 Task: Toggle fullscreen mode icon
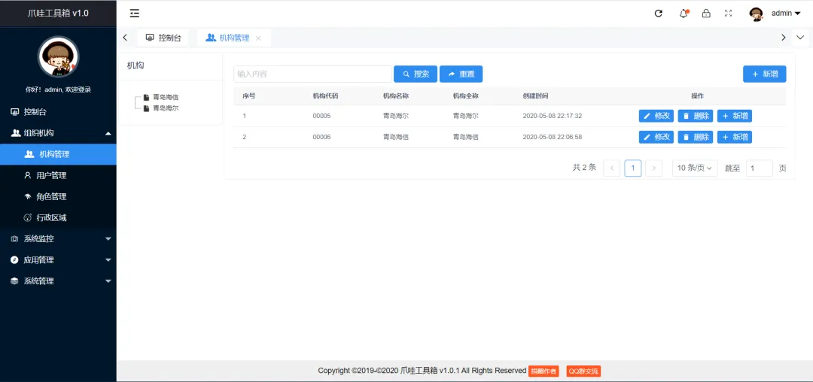[728, 13]
